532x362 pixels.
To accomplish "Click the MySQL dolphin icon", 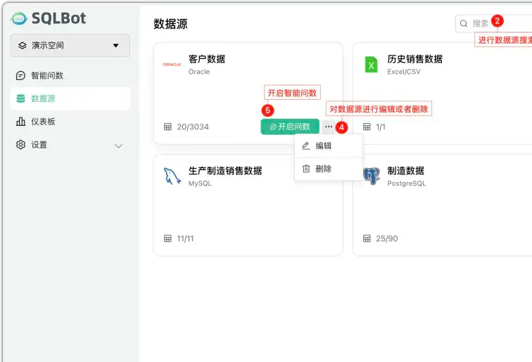I will [x=172, y=176].
